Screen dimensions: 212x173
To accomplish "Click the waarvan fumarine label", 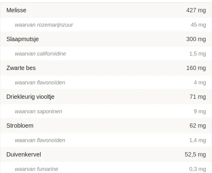I will pyautogui.click(x=36, y=169).
